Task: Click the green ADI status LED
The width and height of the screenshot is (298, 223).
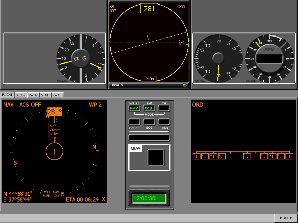Action: [185, 85]
